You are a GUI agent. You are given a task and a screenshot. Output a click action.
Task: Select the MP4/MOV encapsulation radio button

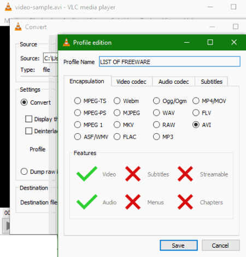coord(196,101)
